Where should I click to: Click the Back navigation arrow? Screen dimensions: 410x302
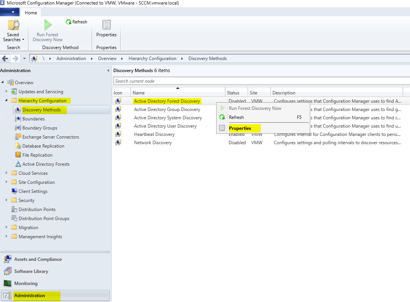pos(5,59)
